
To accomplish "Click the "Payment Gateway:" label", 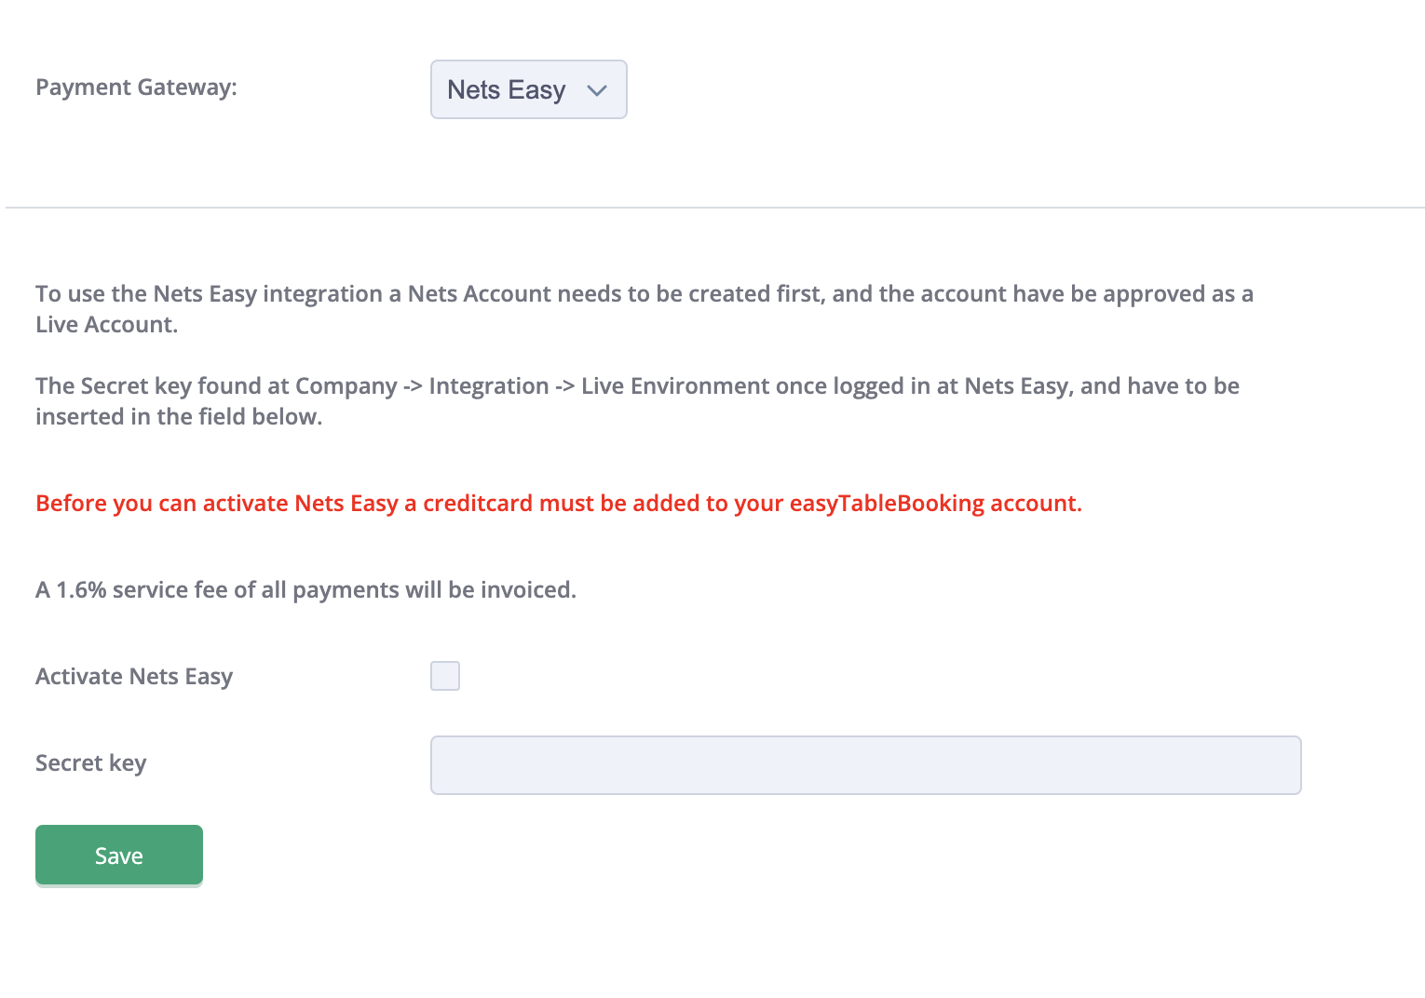I will pos(136,88).
